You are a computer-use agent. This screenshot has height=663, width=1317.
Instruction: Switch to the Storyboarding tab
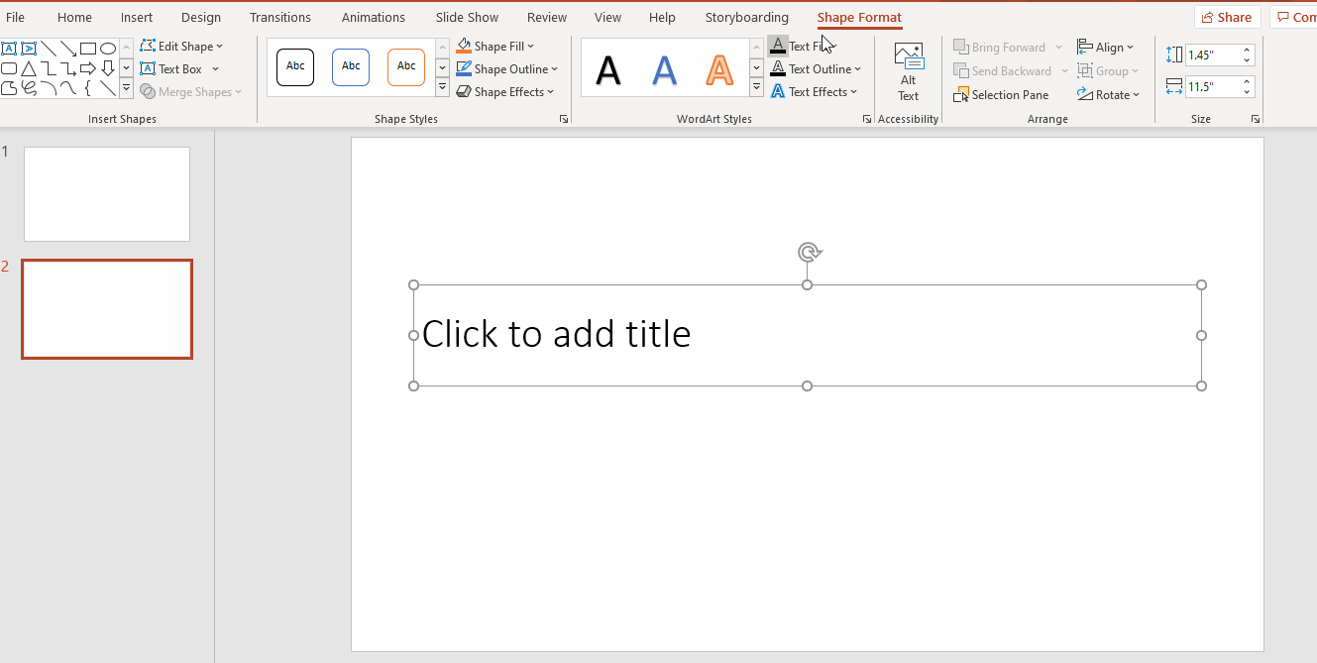pyautogui.click(x=746, y=17)
